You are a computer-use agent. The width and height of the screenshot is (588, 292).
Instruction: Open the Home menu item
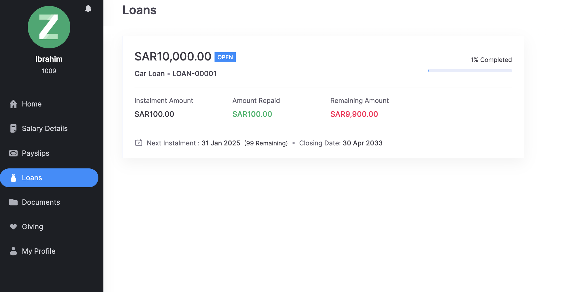(x=32, y=104)
